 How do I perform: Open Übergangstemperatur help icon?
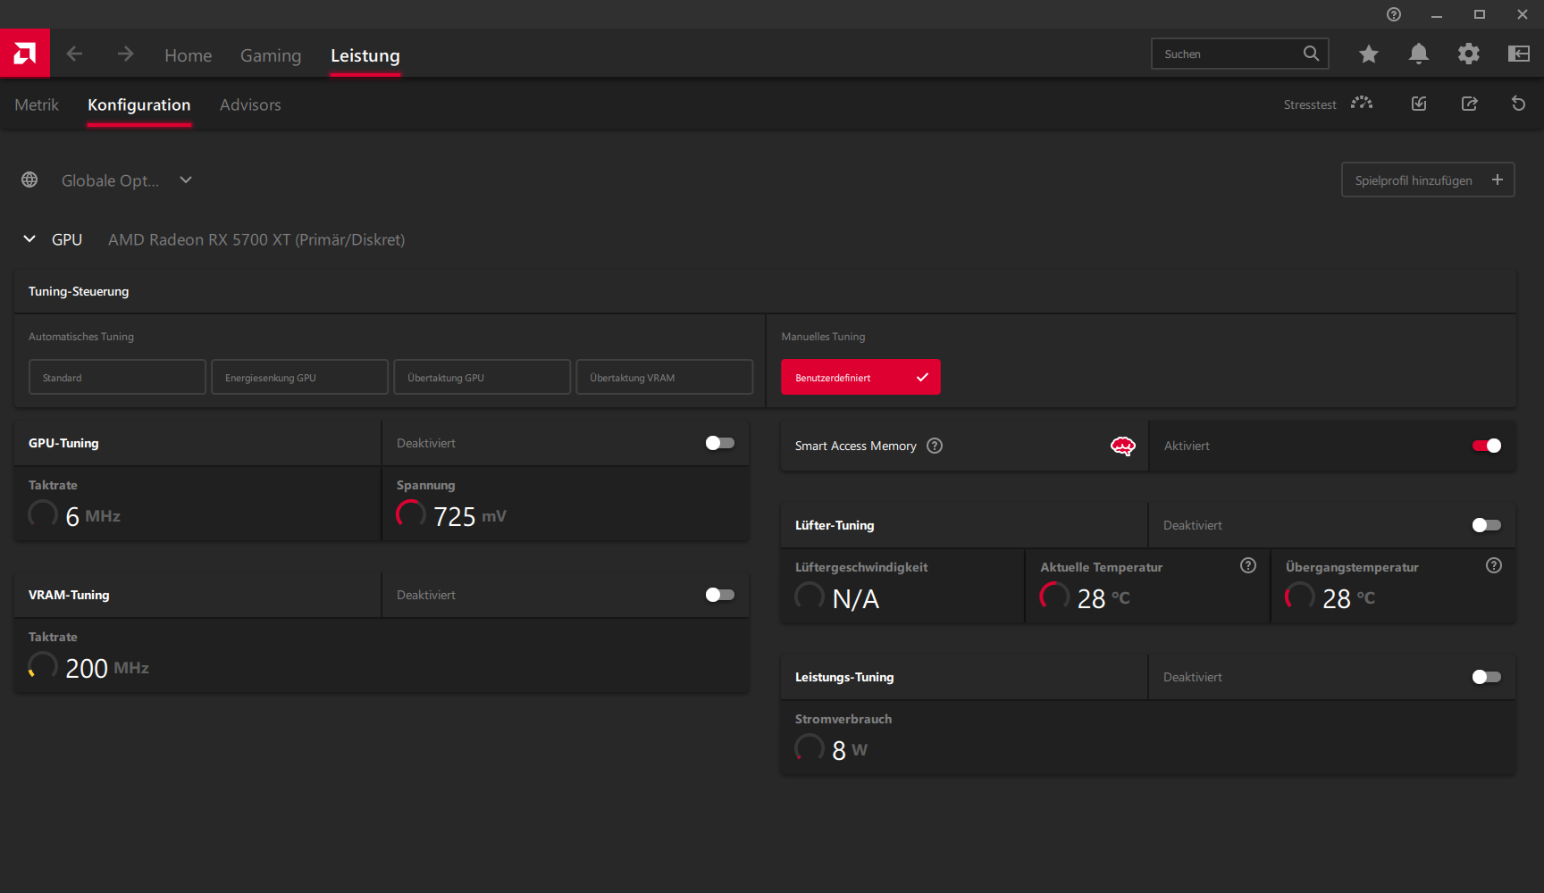click(x=1494, y=565)
